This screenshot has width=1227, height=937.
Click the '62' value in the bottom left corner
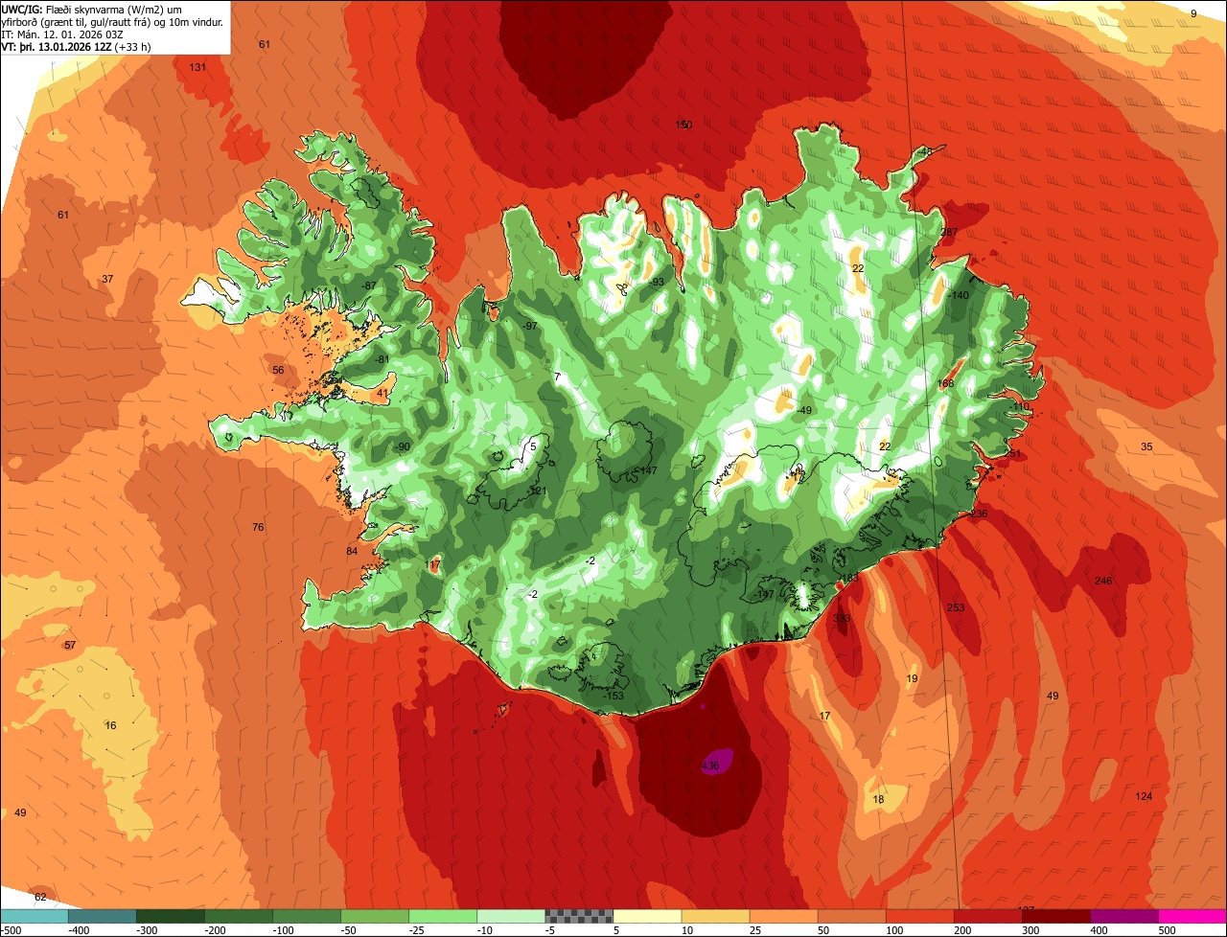click(40, 897)
